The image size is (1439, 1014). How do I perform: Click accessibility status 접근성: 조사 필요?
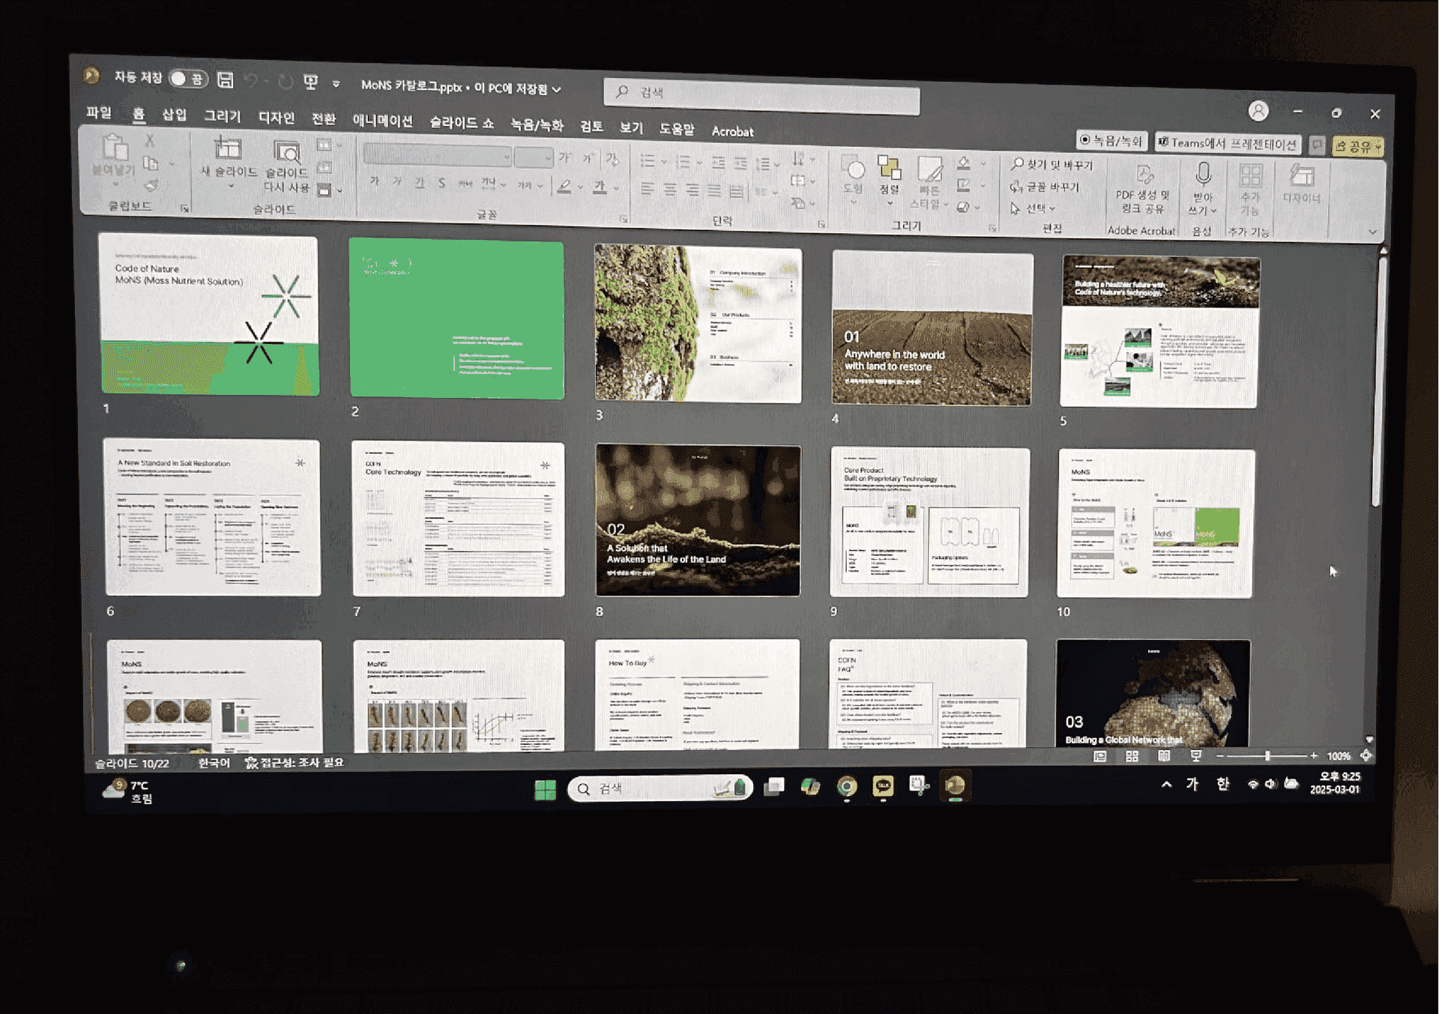click(294, 762)
